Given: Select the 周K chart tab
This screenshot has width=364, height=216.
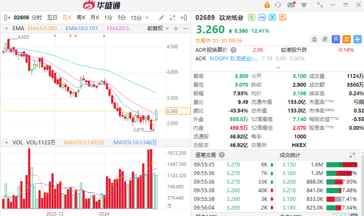Looking at the screenshot, I should coord(81,17).
